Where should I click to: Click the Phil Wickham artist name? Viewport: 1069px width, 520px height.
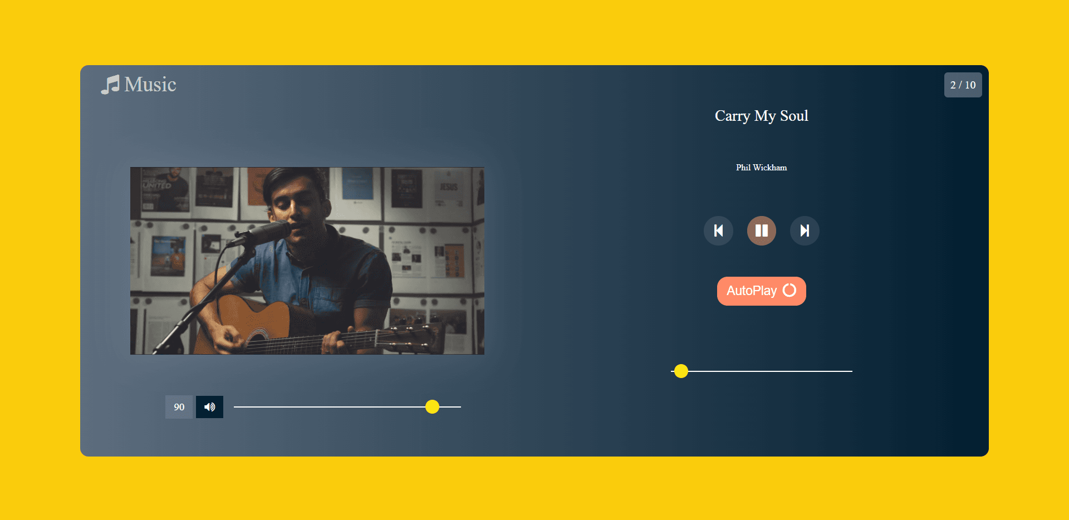pos(762,168)
